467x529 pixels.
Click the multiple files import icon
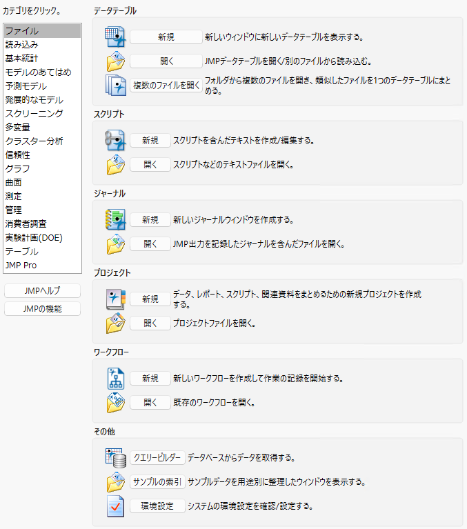pos(116,86)
